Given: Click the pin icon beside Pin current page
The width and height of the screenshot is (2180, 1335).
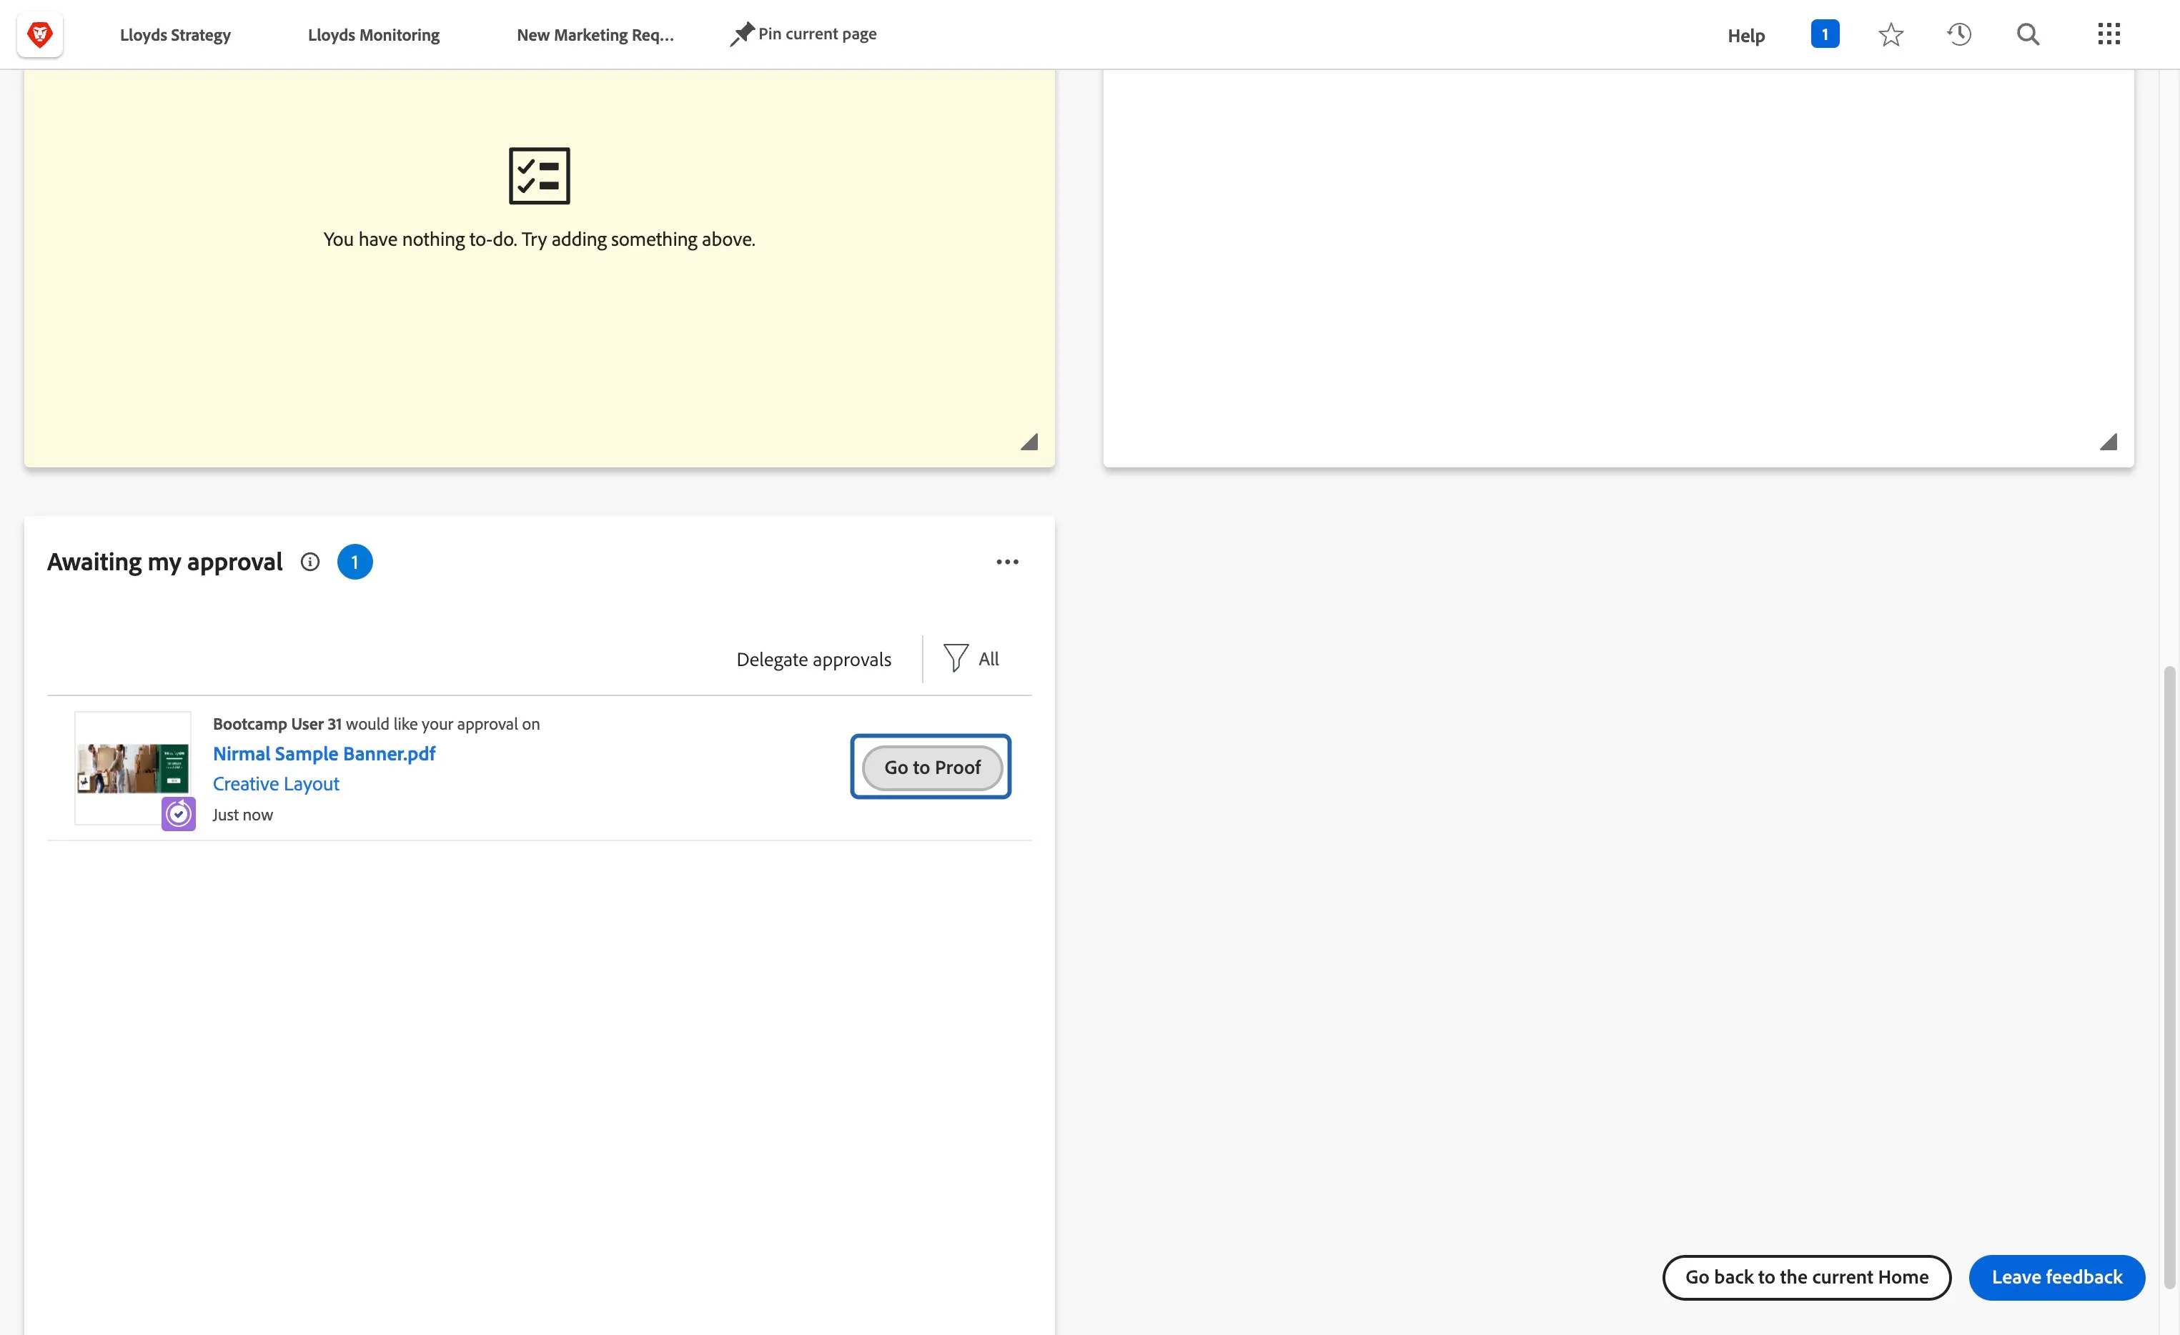Looking at the screenshot, I should [741, 34].
